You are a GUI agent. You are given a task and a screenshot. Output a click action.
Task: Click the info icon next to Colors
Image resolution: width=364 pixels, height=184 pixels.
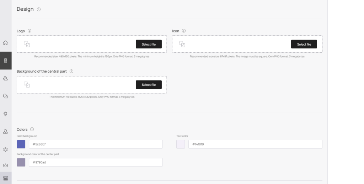[x=32, y=129]
